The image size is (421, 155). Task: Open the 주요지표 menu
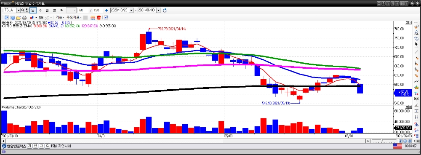(74, 18)
